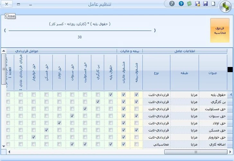Image resolution: width=234 pixels, height=161 pixels.
Task: Sort by عنوان column header
Action: coord(213,72)
